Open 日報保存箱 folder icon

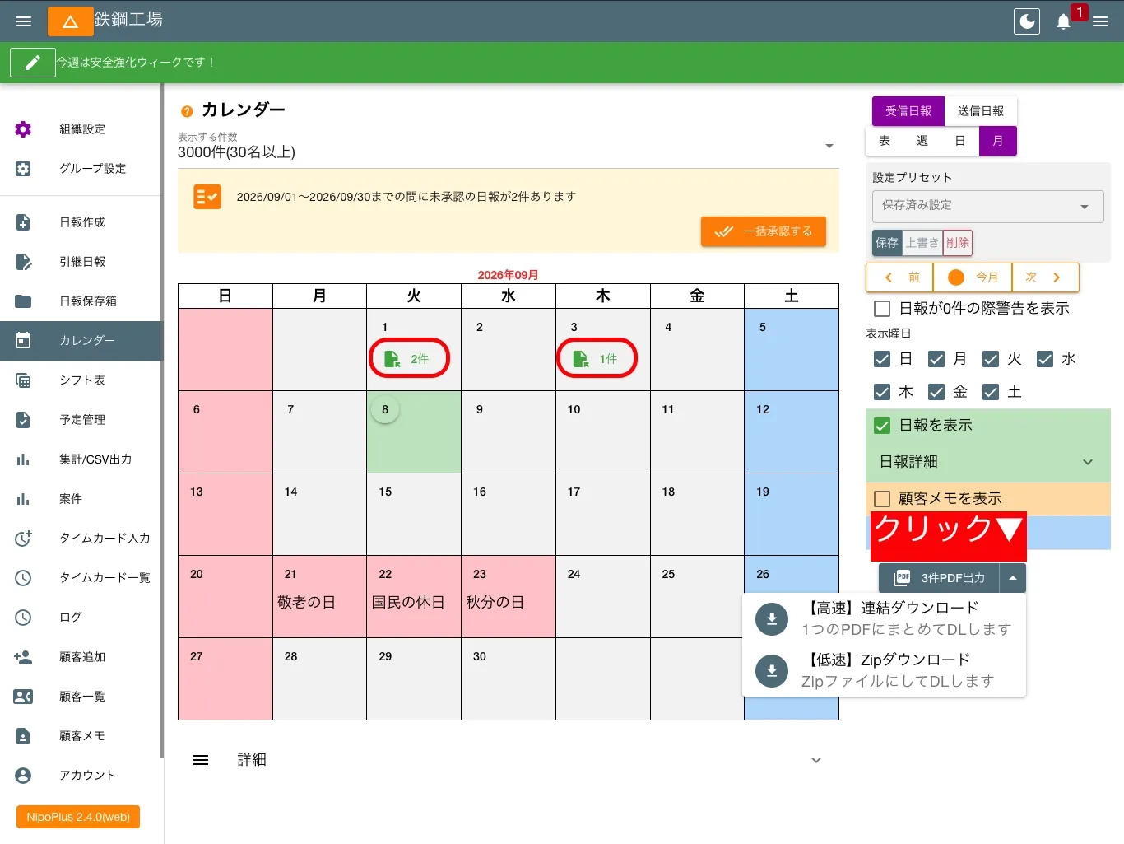23,301
